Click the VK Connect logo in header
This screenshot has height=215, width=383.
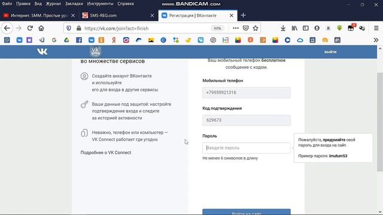(95, 51)
